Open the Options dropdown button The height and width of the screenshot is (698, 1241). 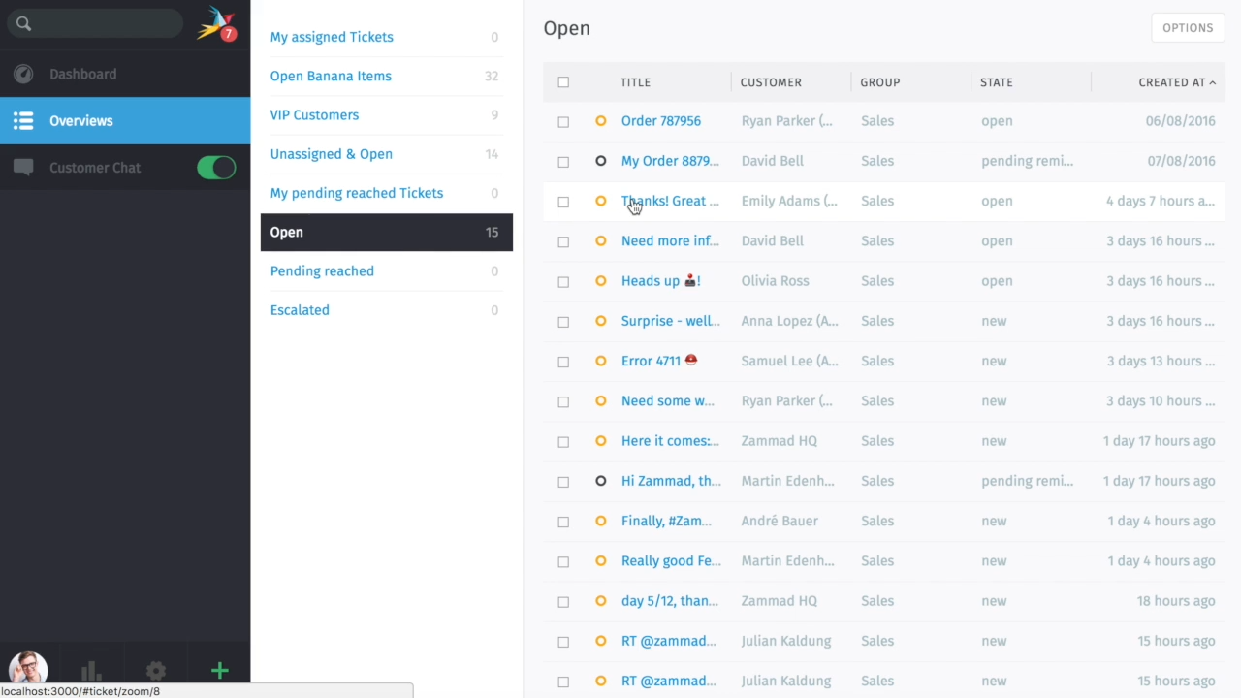(x=1187, y=28)
